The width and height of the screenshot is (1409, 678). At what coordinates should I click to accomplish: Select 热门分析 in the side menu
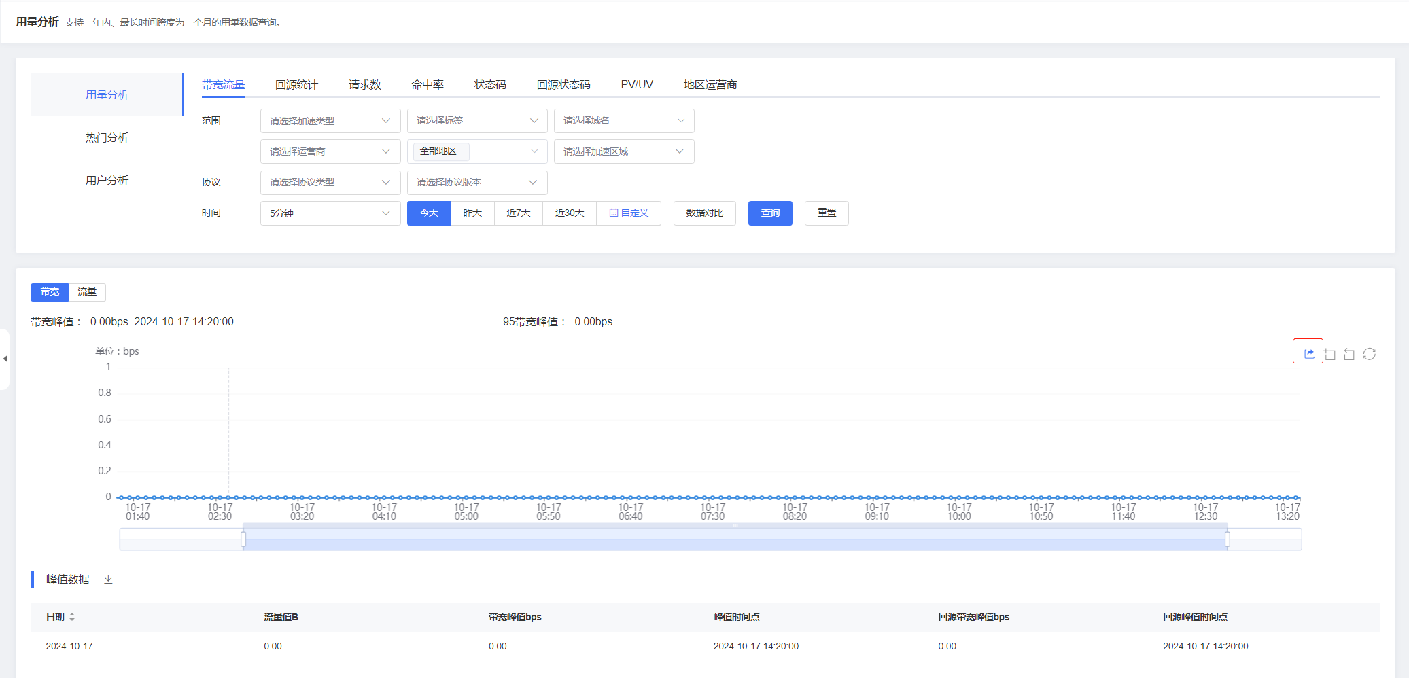click(107, 138)
